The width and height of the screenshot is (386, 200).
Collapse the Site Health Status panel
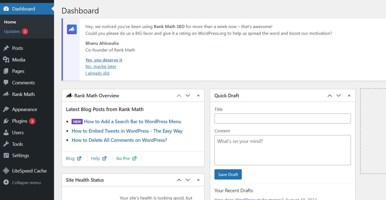(x=198, y=180)
